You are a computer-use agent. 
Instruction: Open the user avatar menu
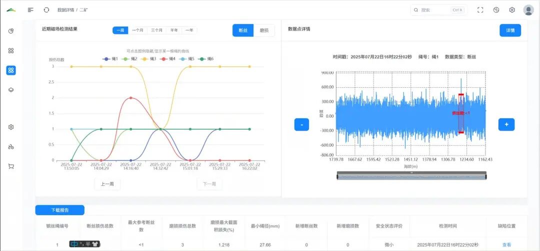tap(528, 10)
